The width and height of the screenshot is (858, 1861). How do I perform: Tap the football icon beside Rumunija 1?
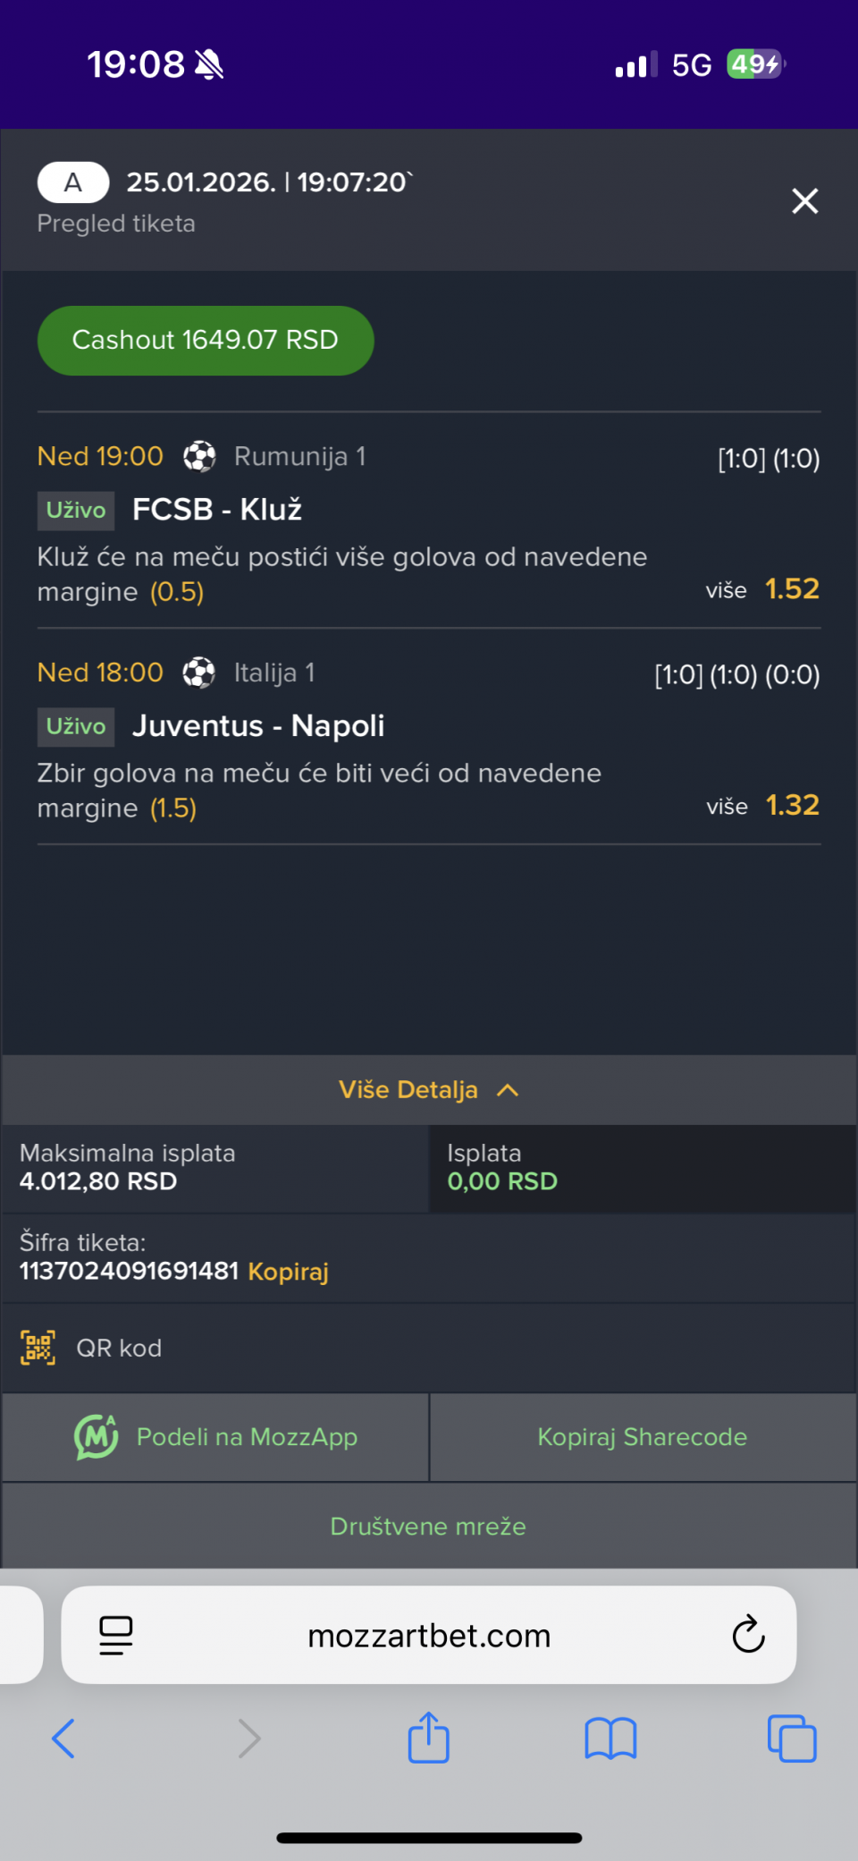point(199,456)
